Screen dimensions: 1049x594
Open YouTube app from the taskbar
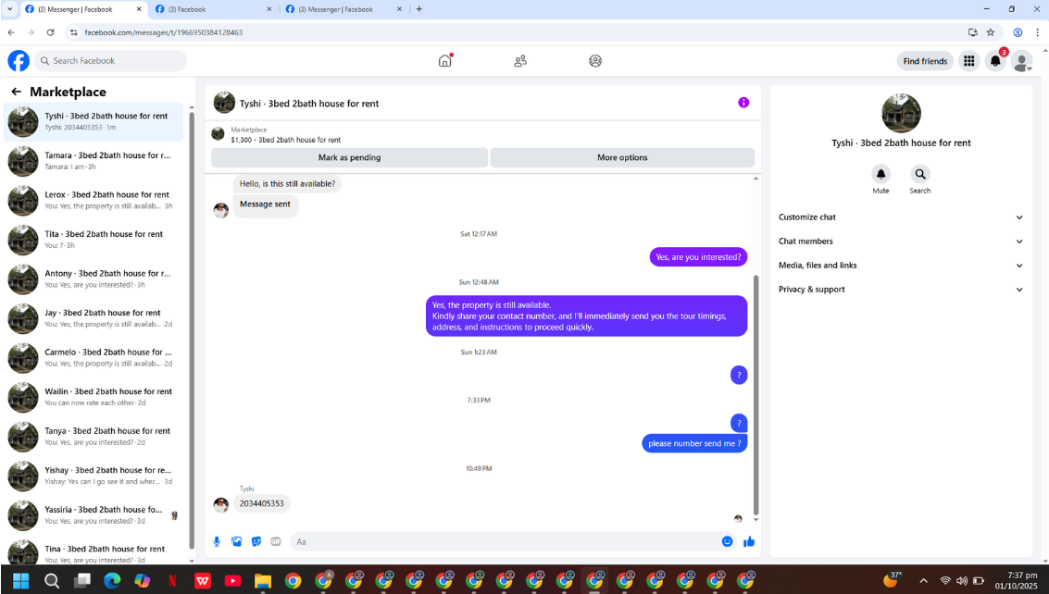click(x=232, y=581)
